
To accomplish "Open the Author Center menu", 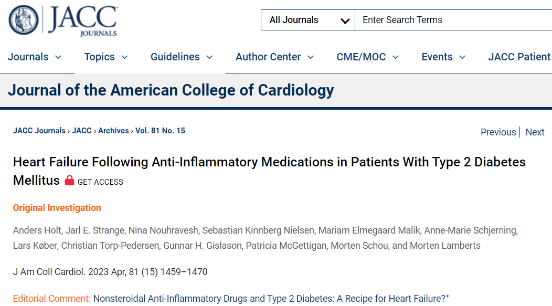I will (274, 57).
